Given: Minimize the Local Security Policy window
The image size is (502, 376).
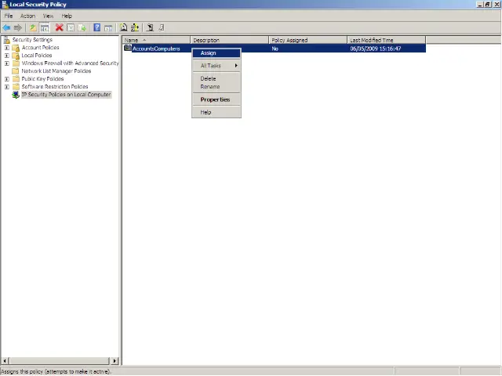Looking at the screenshot, I should coord(480,5).
